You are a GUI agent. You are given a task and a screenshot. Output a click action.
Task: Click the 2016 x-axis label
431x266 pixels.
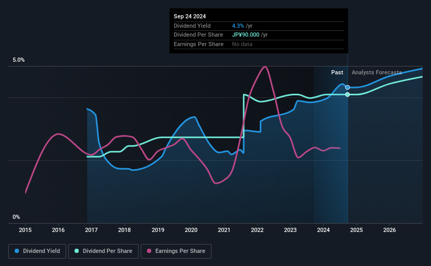[58, 230]
